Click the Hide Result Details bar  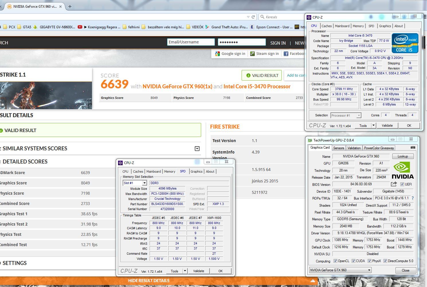(x=149, y=281)
